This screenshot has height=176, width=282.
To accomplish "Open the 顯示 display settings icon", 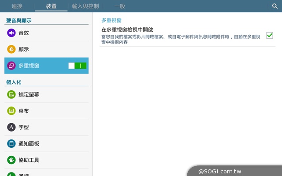I will [x=11, y=49].
